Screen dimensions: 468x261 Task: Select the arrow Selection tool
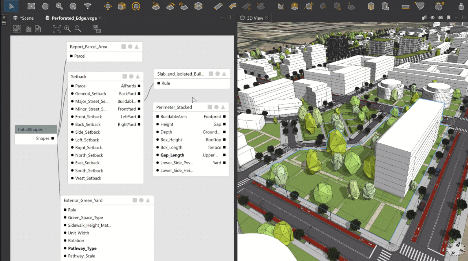[11, 6]
